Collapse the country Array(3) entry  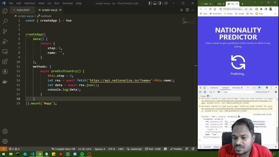(x=204, y=119)
